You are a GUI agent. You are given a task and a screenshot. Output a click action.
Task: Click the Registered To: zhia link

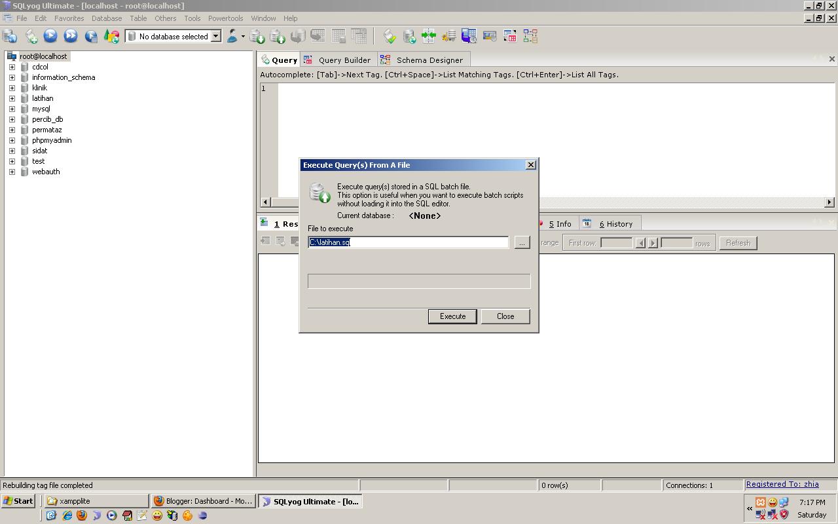[782, 484]
